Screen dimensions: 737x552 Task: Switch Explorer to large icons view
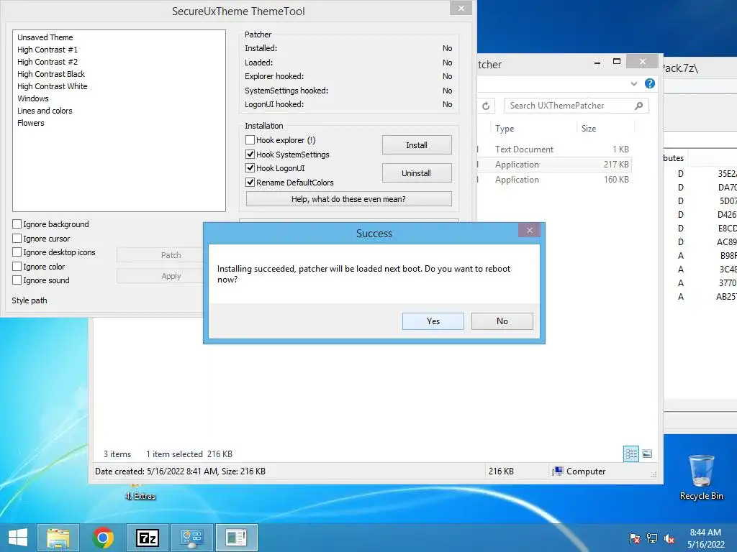647,454
